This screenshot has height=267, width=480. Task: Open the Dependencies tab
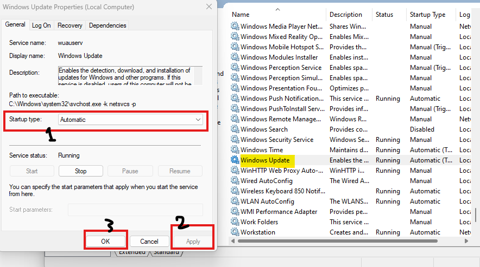[x=108, y=25]
